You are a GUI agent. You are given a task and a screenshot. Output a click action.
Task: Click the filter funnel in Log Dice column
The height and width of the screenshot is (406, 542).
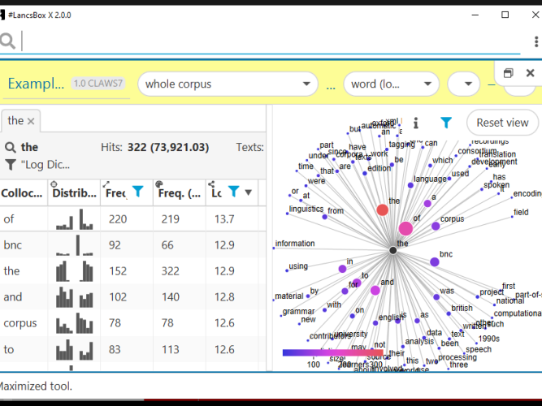(234, 191)
